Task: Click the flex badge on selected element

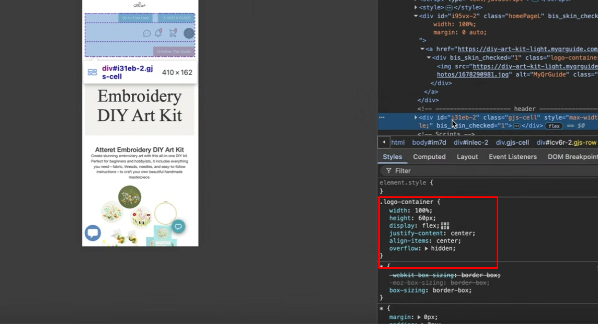Action: pyautogui.click(x=554, y=126)
